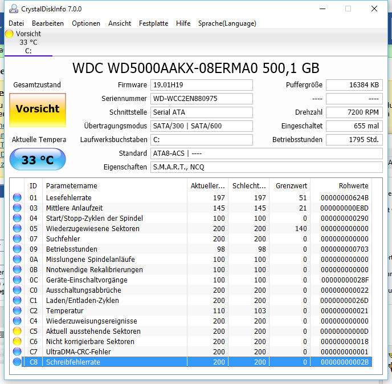Minimize the CrystalDiskInfo window
The image size is (392, 384).
pyautogui.click(x=322, y=9)
